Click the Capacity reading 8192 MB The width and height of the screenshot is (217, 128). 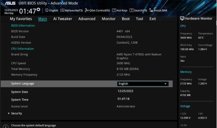185,95
